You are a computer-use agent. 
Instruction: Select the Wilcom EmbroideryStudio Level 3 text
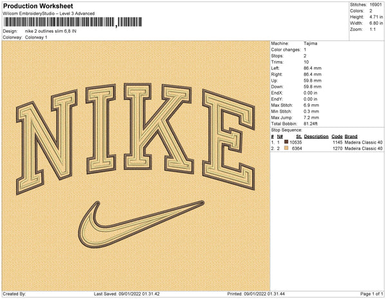[48, 14]
